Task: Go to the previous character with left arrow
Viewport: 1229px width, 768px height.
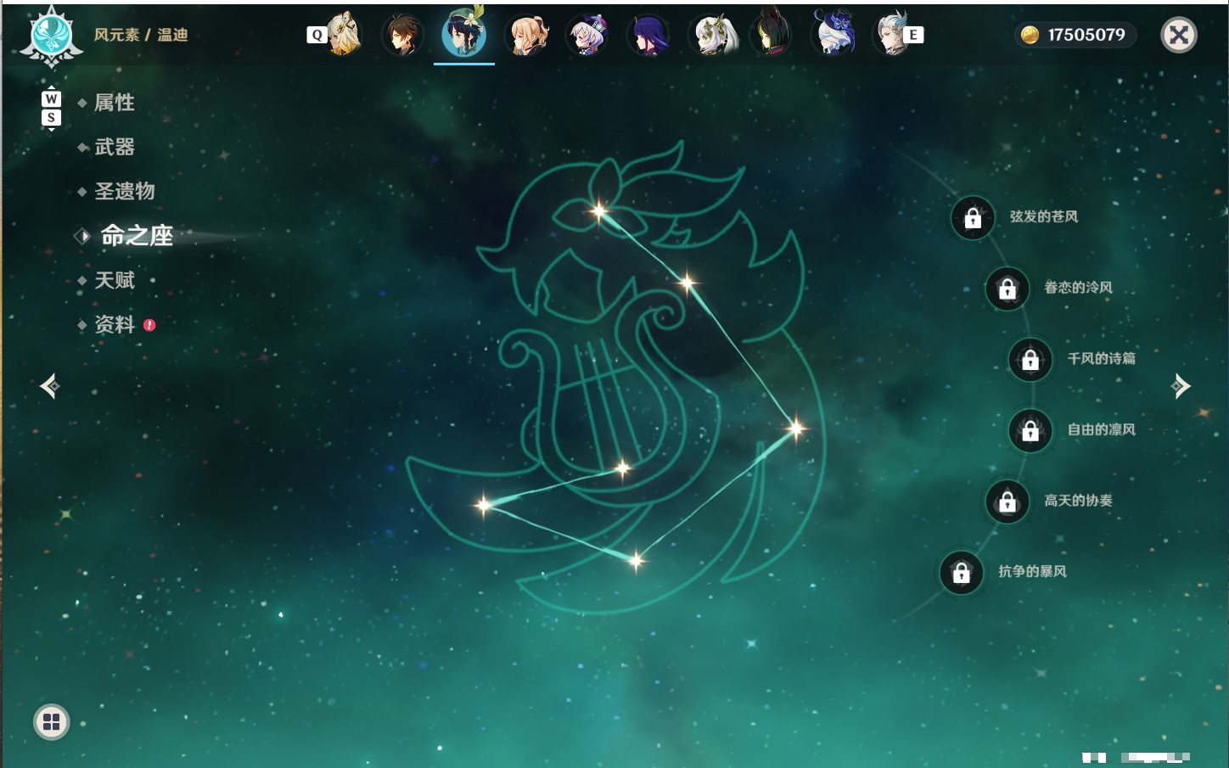Action: point(50,386)
